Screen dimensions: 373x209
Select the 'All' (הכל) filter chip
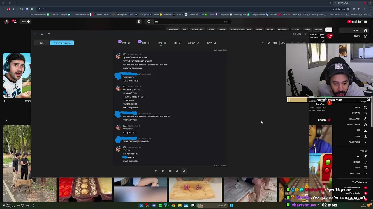tap(329, 30)
